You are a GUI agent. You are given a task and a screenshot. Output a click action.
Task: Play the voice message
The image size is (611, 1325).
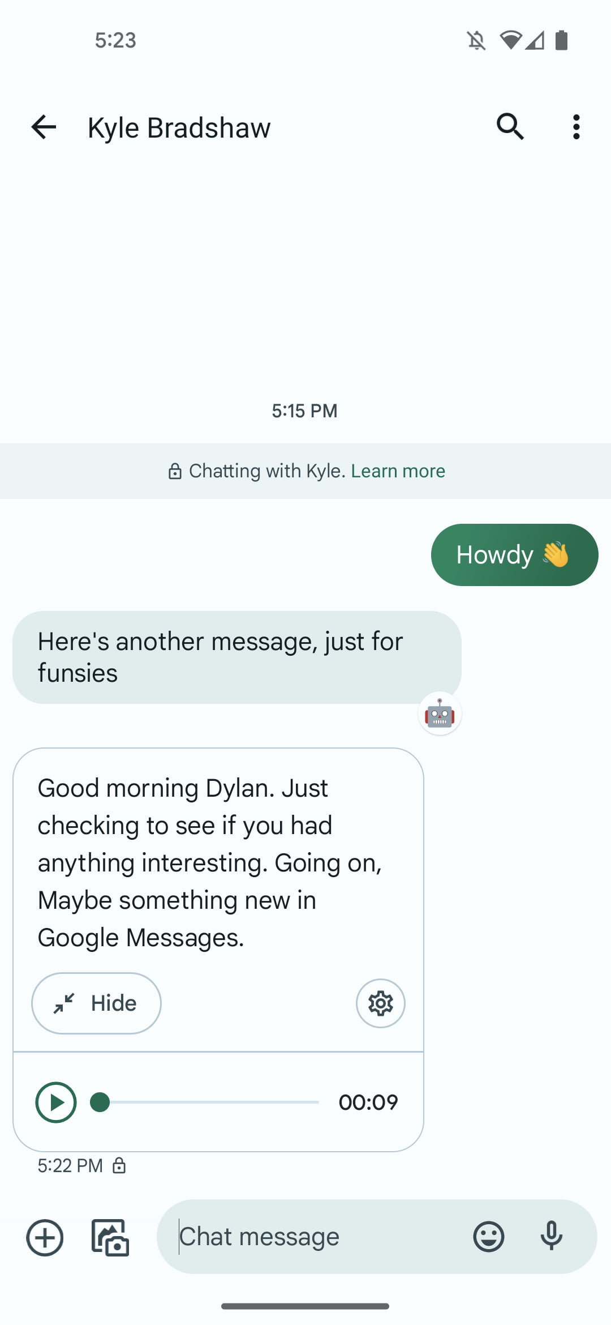point(56,1102)
